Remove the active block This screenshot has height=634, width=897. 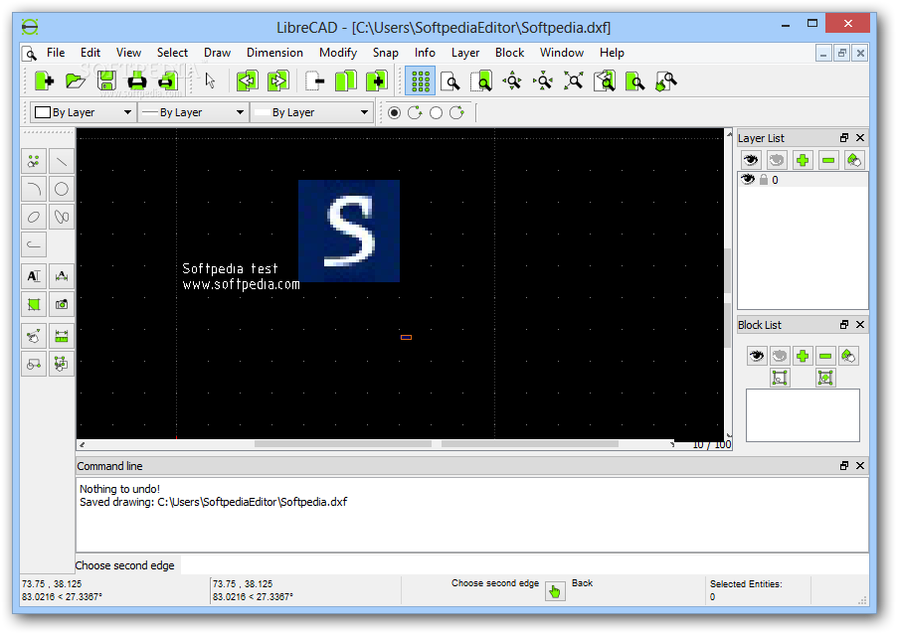click(x=825, y=356)
